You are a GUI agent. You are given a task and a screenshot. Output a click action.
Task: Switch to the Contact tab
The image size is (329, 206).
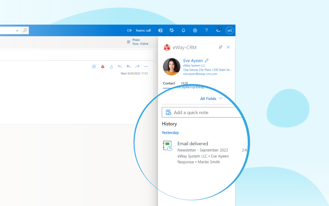pyautogui.click(x=169, y=83)
